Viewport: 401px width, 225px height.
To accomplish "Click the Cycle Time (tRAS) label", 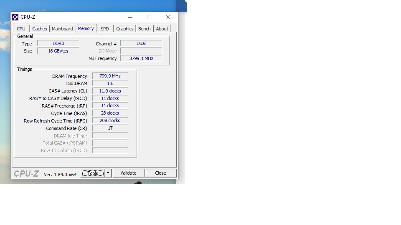I will coord(69,113).
